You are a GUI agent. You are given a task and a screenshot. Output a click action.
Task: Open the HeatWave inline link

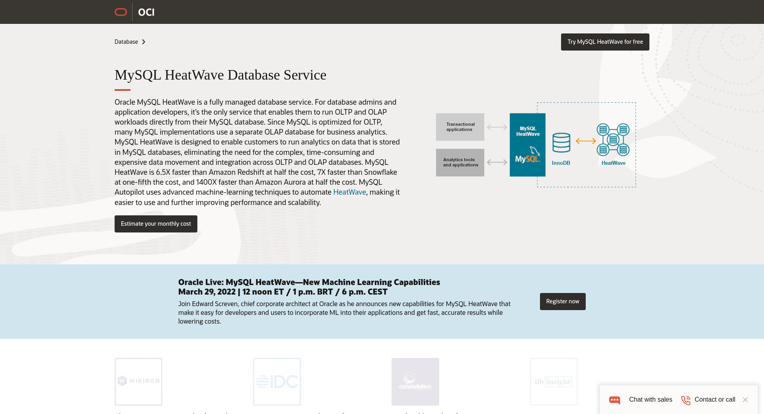coord(349,192)
